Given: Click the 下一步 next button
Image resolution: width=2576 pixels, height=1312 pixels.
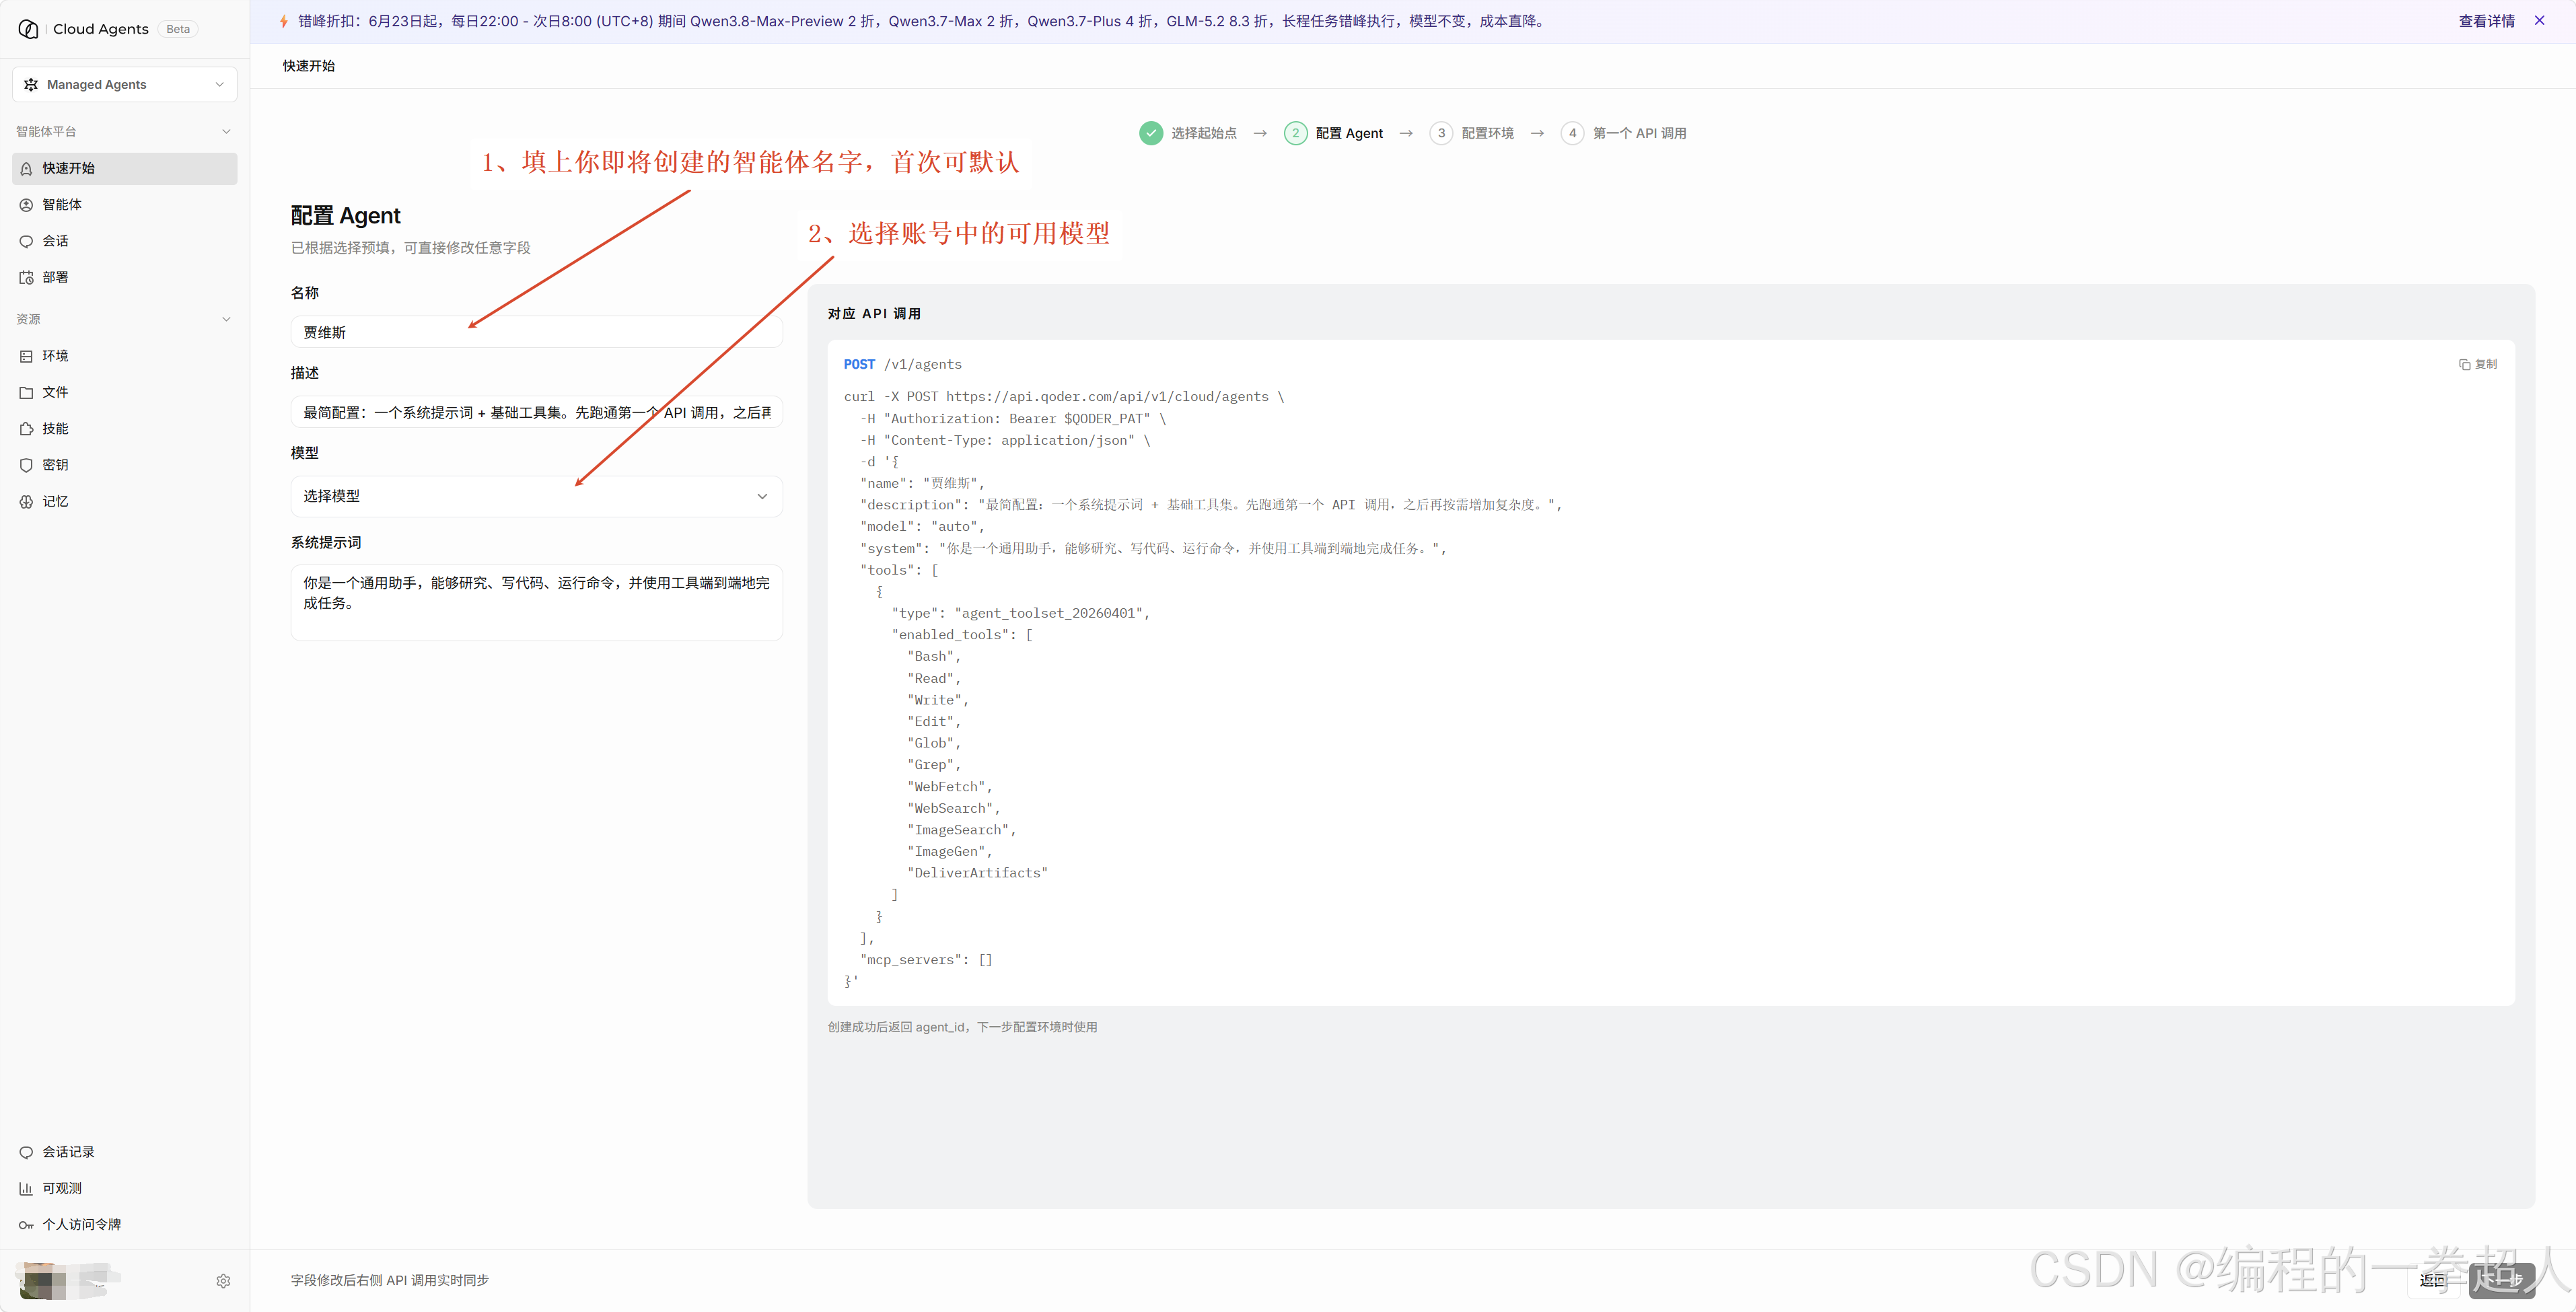Looking at the screenshot, I should coord(2502,1280).
